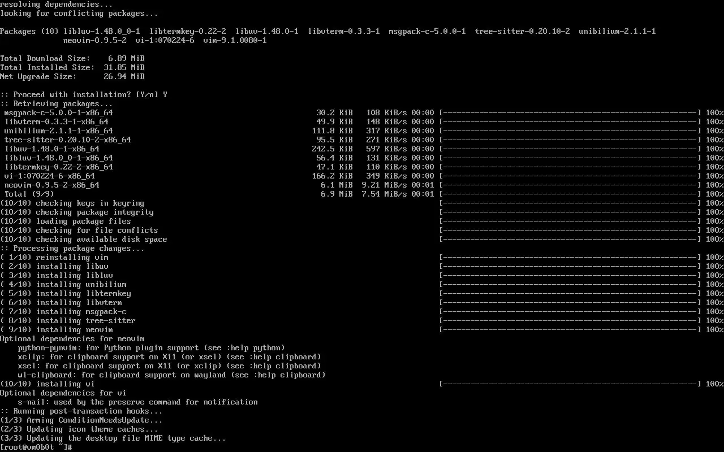Viewport: 724px width, 452px height.
Task: Click 'Net Upgrade Size' line
Action: [x=72, y=76]
